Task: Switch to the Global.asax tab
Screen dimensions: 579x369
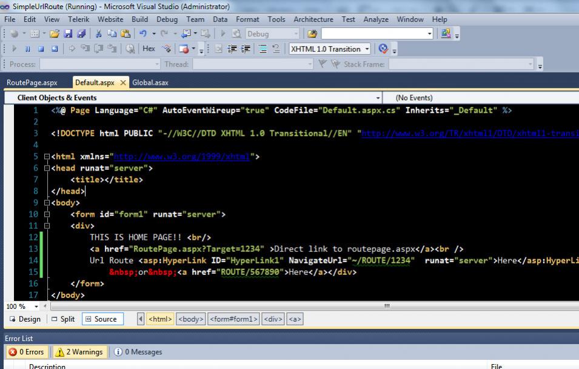Action: coord(150,83)
